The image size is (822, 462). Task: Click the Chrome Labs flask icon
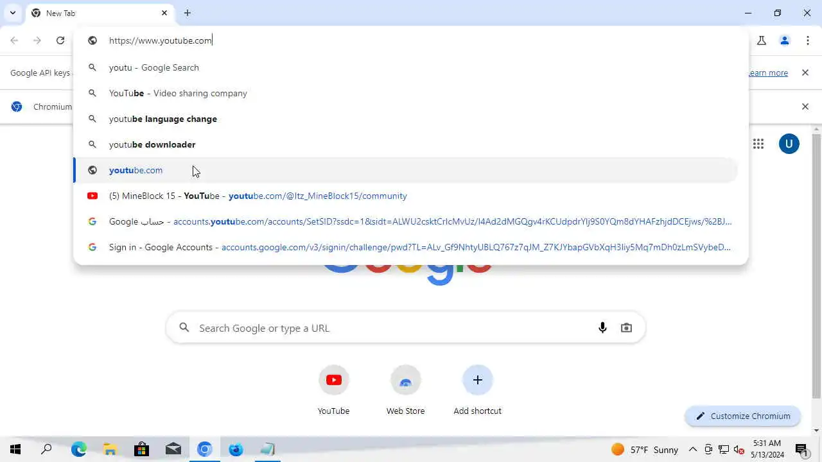pos(762,40)
